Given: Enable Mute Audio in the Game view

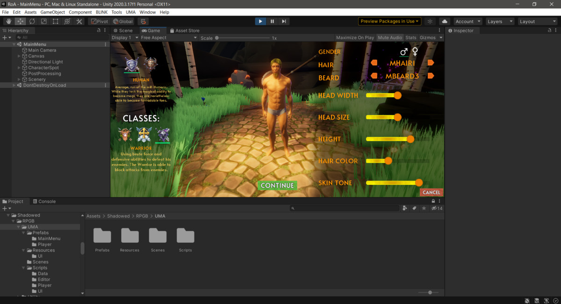Looking at the screenshot, I should 390,37.
